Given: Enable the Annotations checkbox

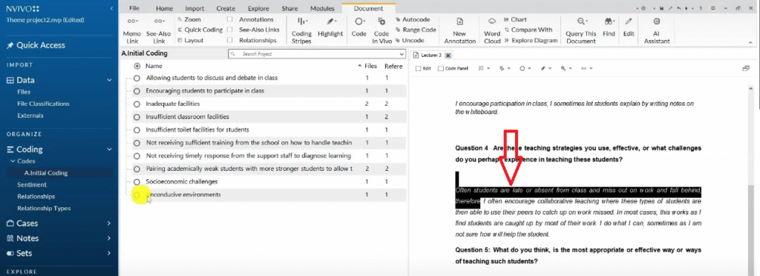Looking at the screenshot, I should pyautogui.click(x=230, y=19).
